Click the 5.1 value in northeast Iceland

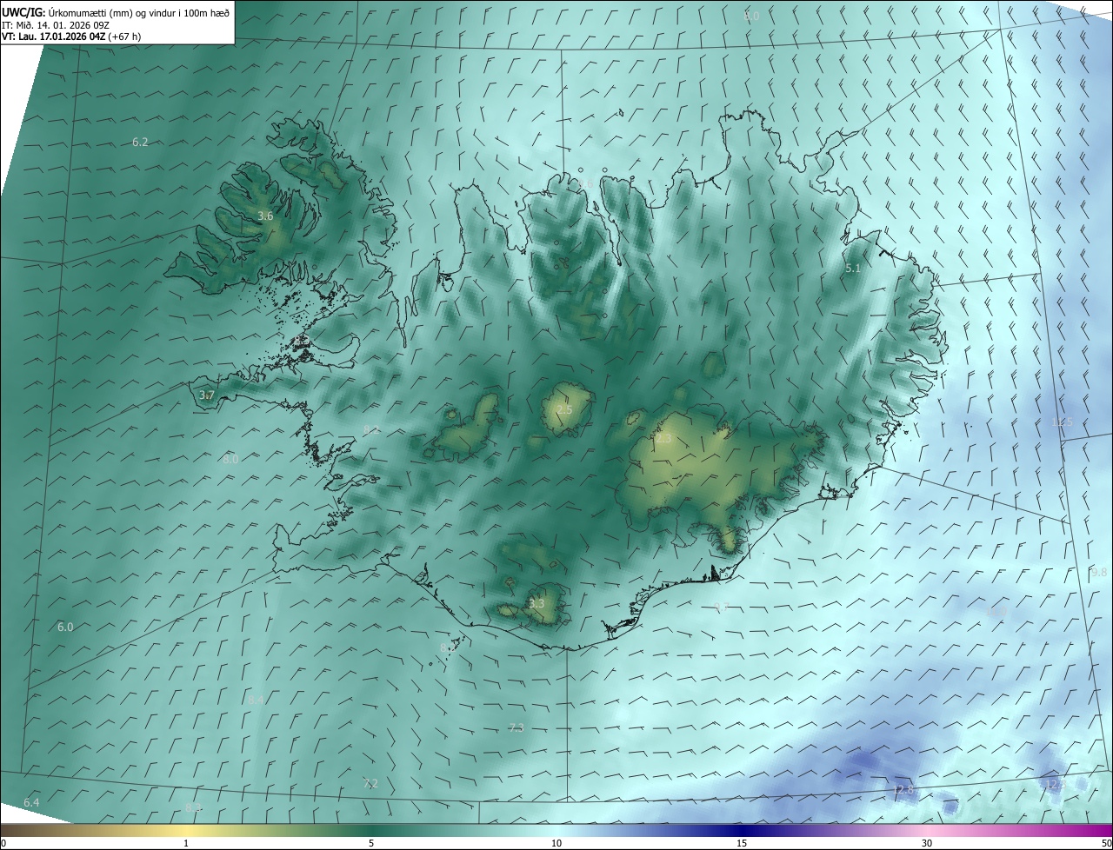[853, 269]
